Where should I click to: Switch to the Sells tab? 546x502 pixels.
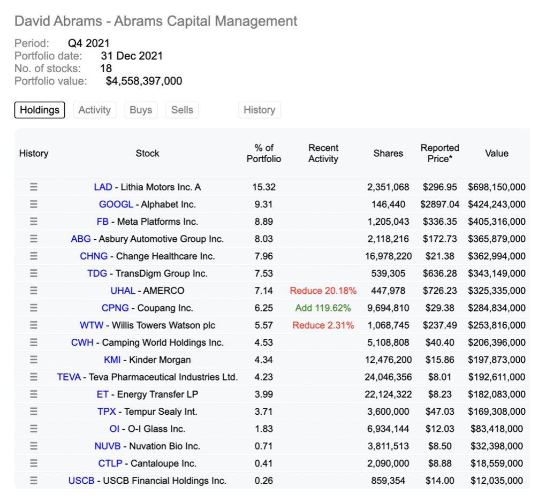point(182,110)
